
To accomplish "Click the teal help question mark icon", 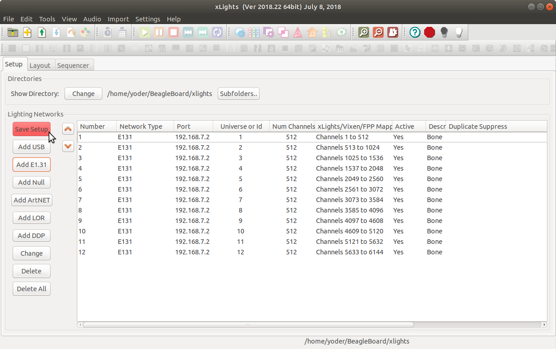I will tap(415, 32).
